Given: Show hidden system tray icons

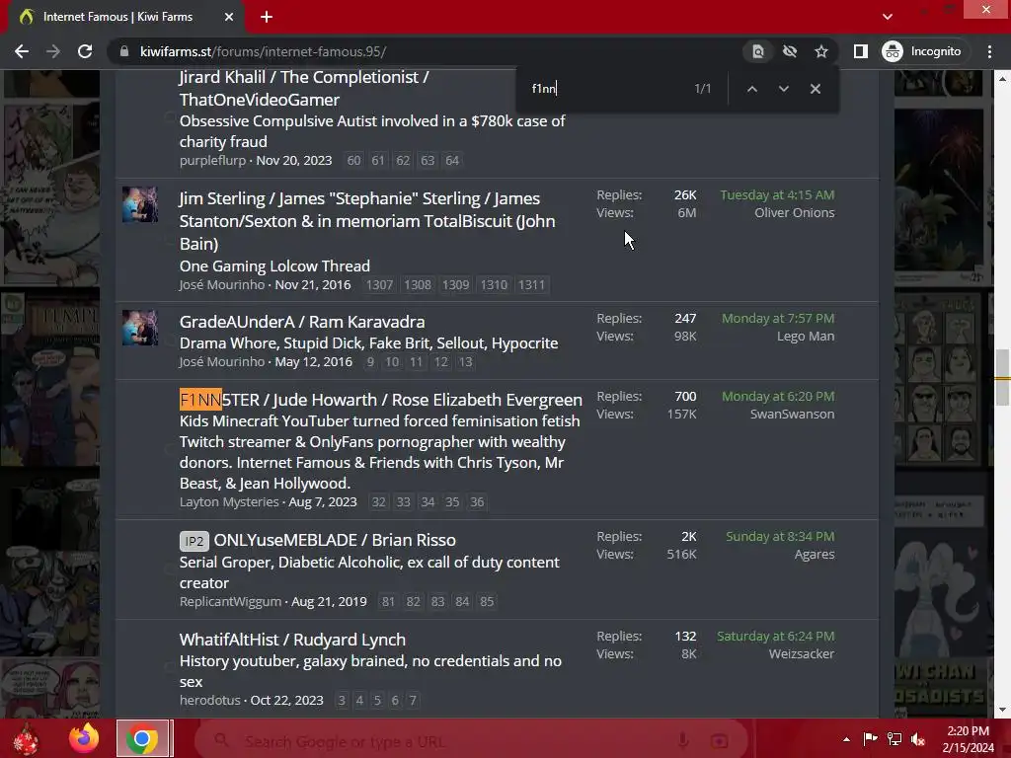Looking at the screenshot, I should click(x=846, y=739).
